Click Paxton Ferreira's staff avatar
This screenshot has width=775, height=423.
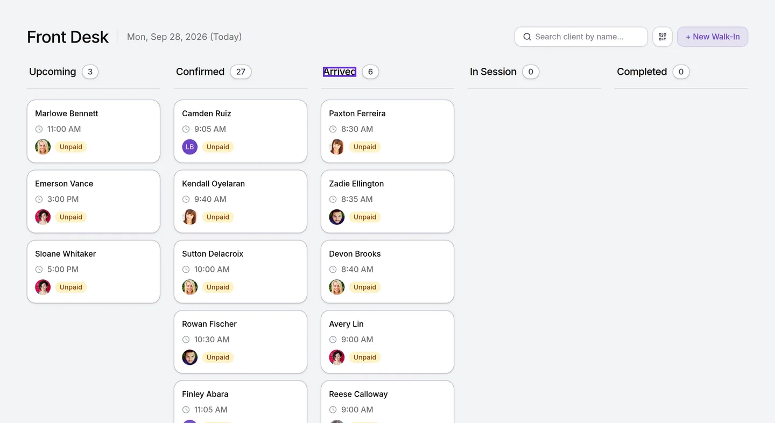pyautogui.click(x=337, y=147)
